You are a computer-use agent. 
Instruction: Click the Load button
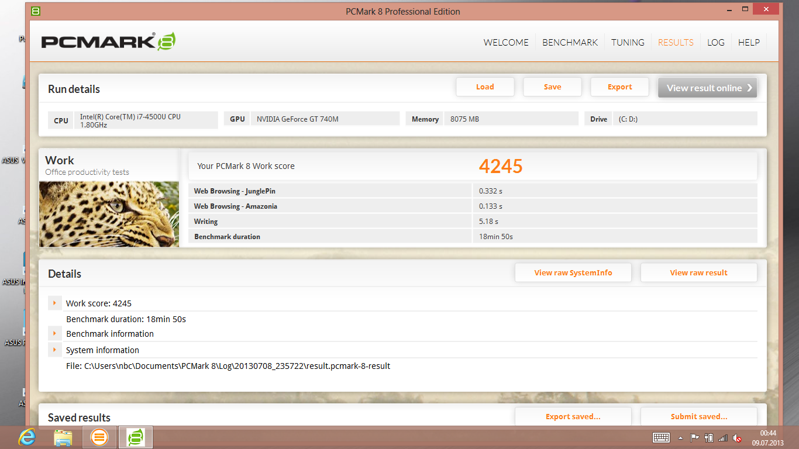(x=485, y=87)
